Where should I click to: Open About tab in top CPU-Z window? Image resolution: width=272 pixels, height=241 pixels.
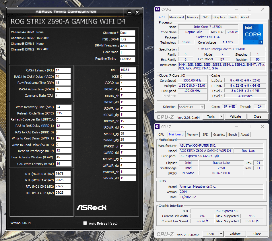[245, 17]
